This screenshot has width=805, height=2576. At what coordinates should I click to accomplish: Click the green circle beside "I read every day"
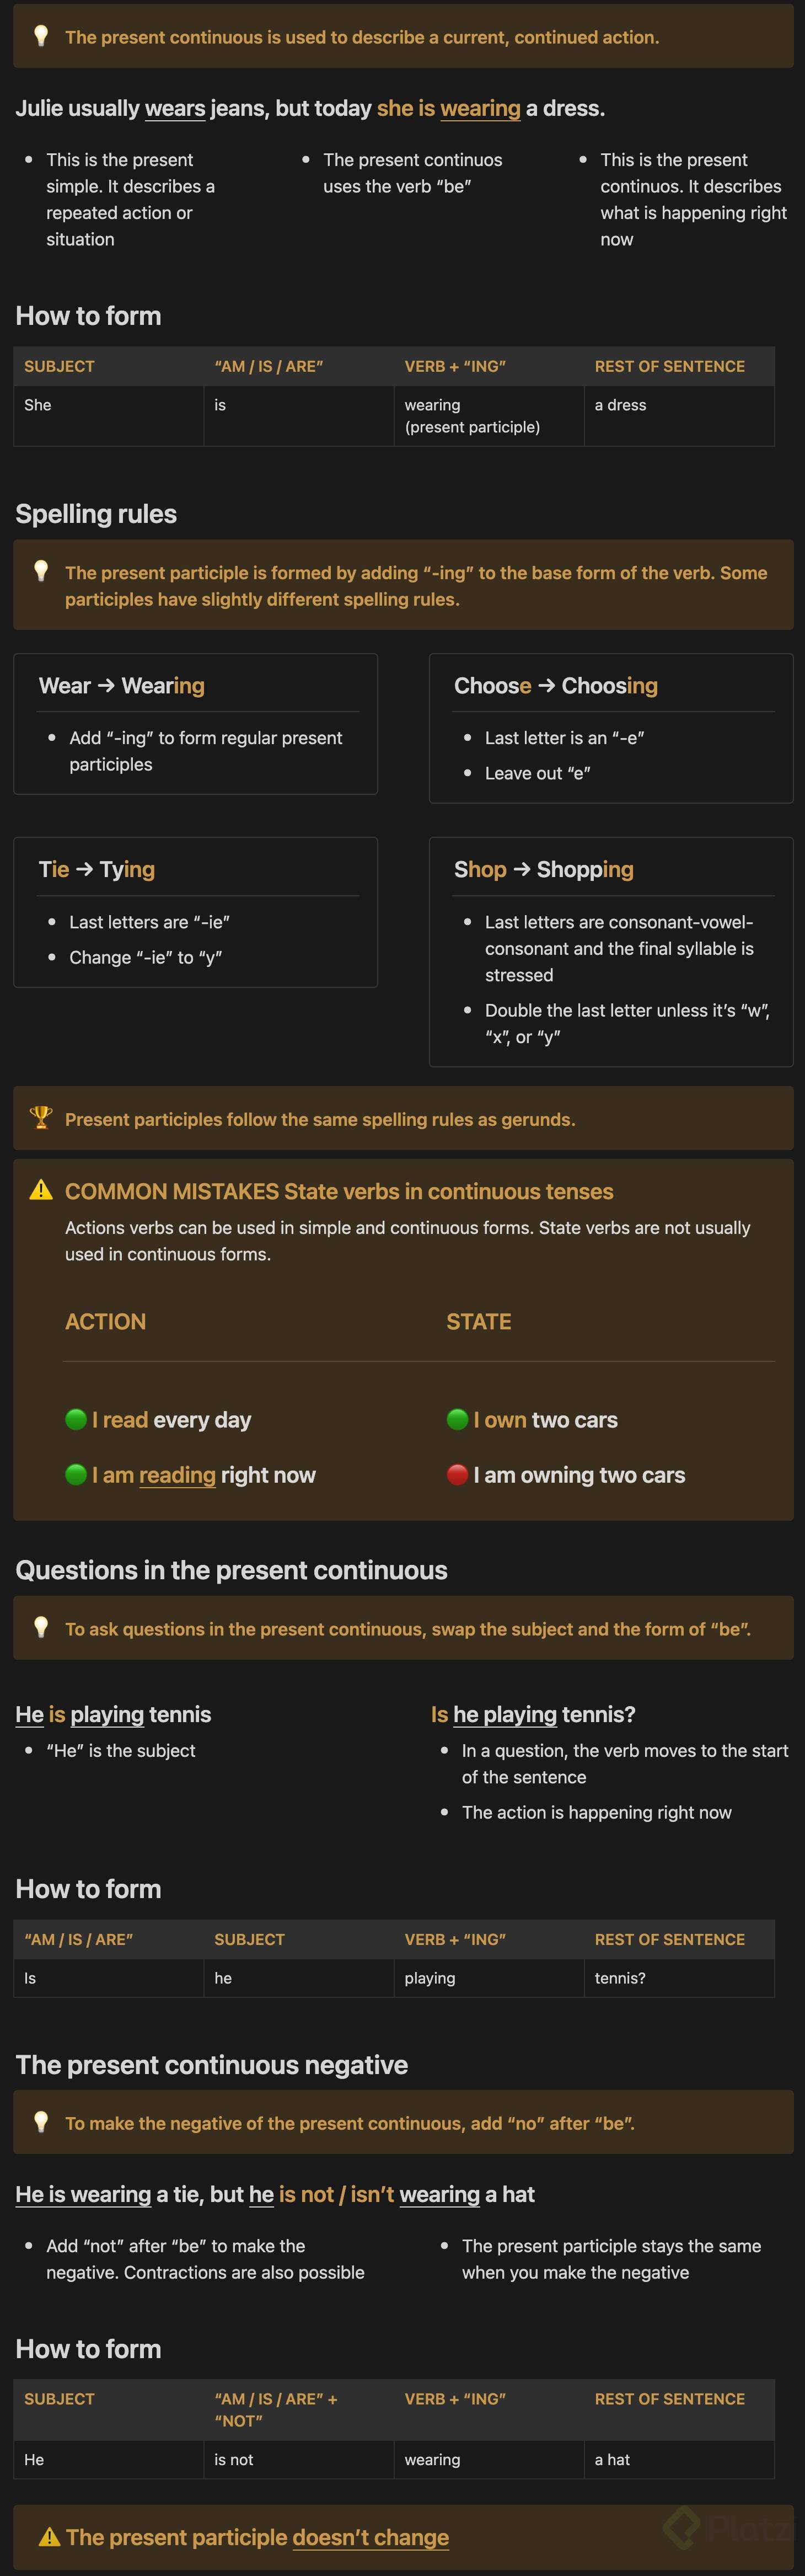75,1419
